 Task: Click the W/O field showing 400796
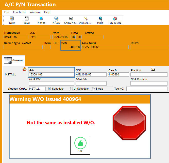[71, 47]
